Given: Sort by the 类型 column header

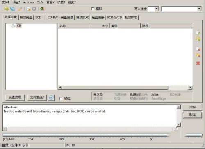Looking at the screenshot, I should (125, 26).
